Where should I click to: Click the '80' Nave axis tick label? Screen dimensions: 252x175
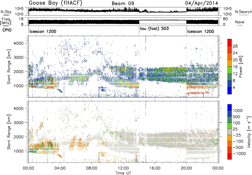tap(225, 19)
